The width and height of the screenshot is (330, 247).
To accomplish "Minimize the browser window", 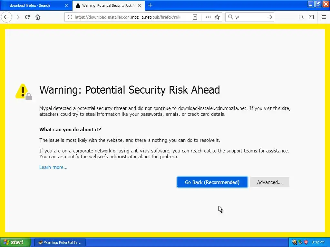I will (311, 4).
